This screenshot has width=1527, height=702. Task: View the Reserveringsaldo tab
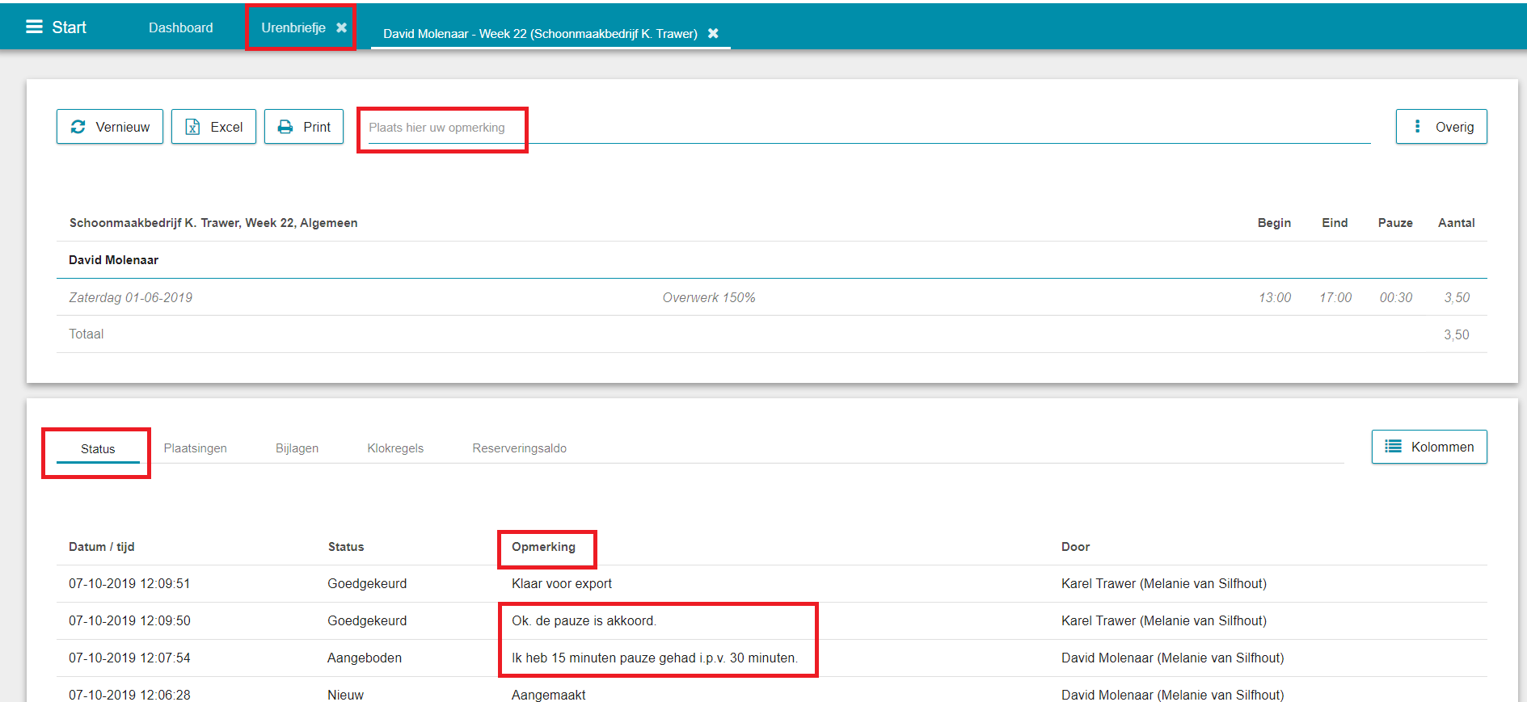519,448
